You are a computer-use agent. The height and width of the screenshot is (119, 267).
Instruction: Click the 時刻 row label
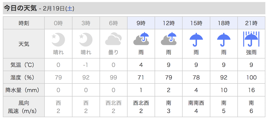coord(24,23)
